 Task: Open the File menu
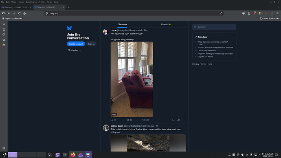tap(2, 2)
